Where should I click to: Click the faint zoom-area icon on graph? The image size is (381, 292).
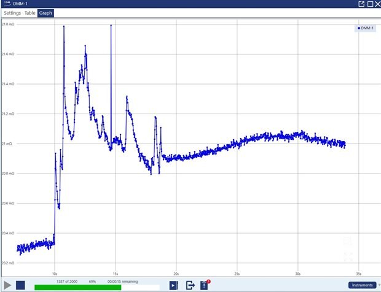click(x=348, y=240)
